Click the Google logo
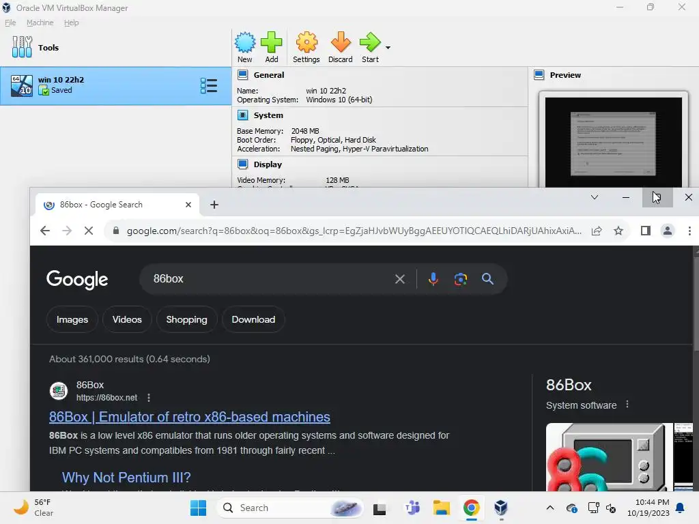This screenshot has width=699, height=524. point(77,279)
